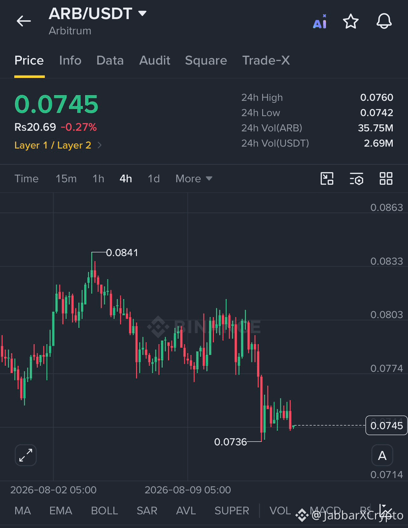Toggle the SUPER indicator

(232, 510)
